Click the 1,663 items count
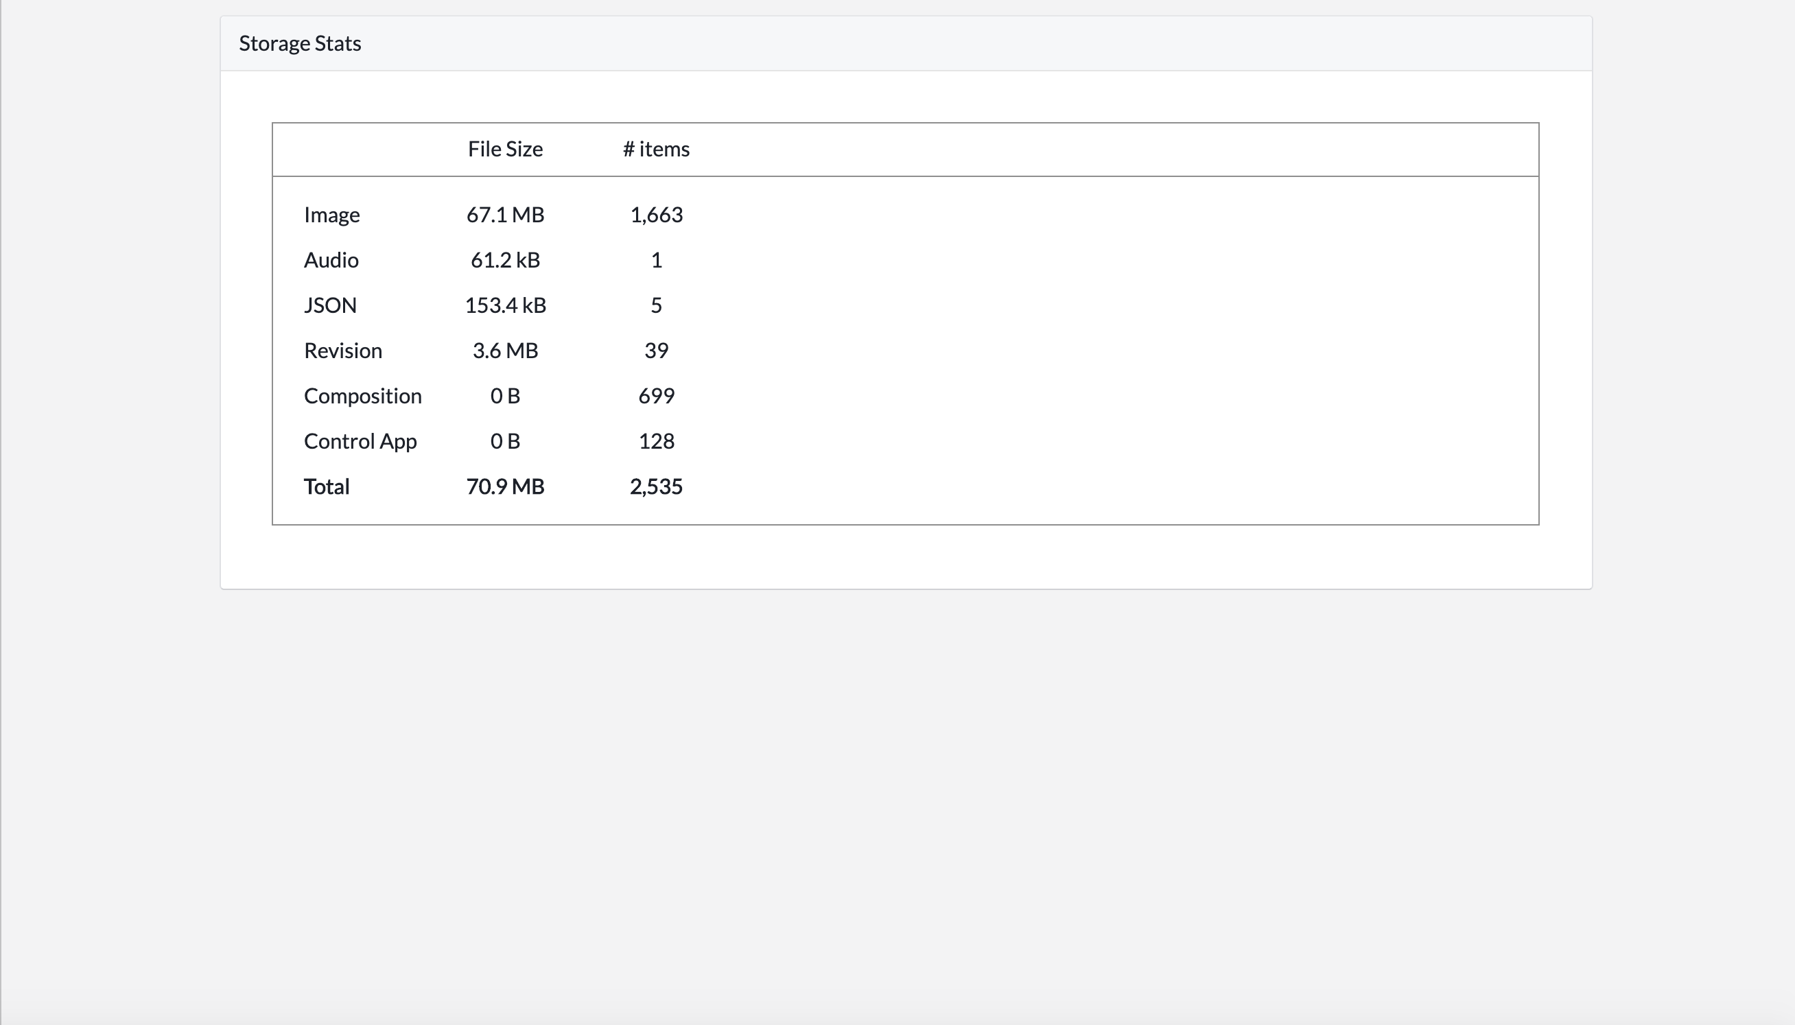 point(656,215)
